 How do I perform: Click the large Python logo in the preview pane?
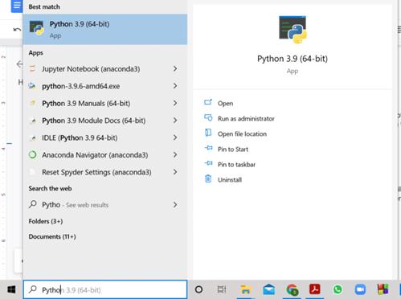[293, 30]
